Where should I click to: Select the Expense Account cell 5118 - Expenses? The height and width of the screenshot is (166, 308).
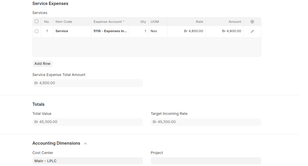pyautogui.click(x=110, y=31)
